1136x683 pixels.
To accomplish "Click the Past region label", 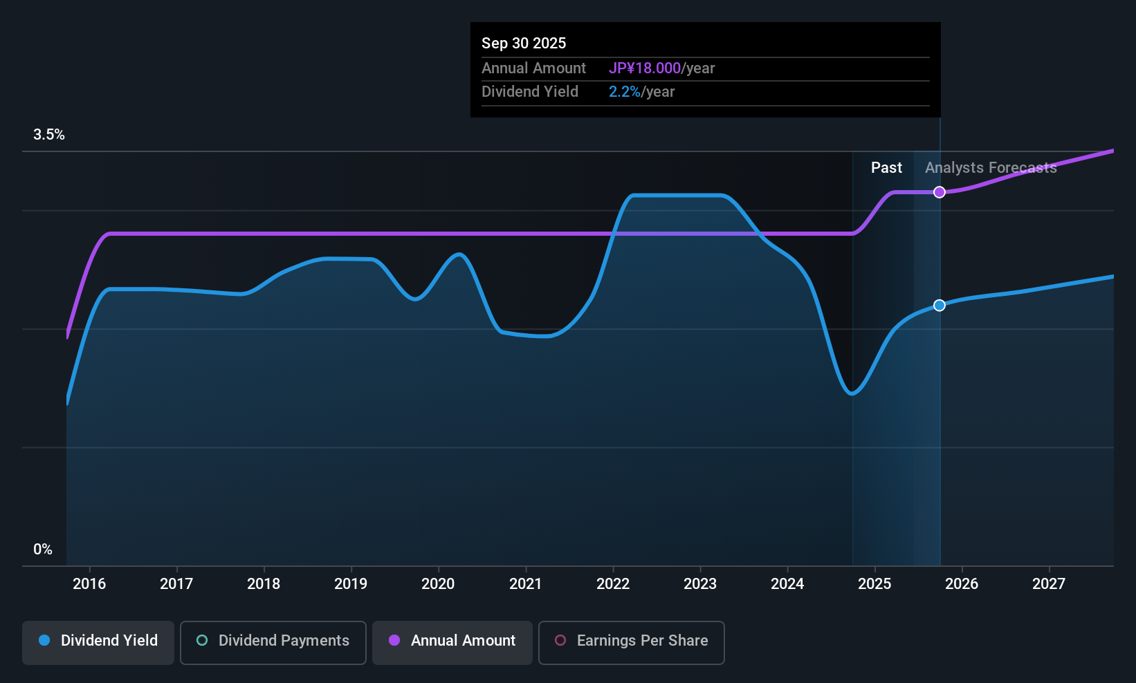I will tap(886, 168).
